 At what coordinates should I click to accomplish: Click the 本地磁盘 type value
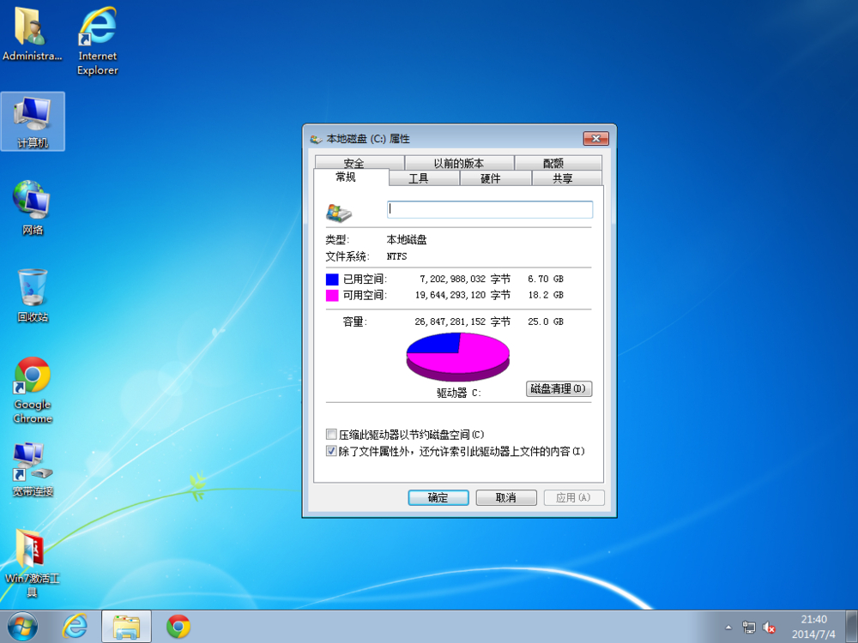click(407, 239)
